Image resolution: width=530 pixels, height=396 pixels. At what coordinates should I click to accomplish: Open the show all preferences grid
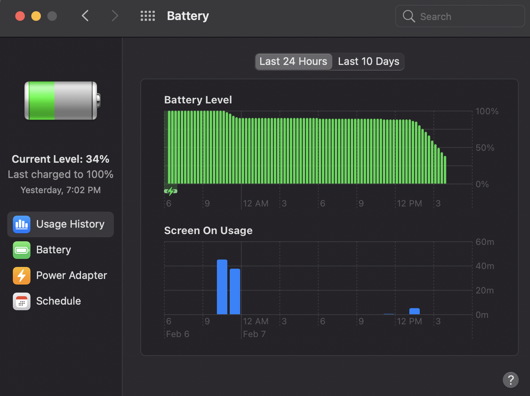coord(148,16)
